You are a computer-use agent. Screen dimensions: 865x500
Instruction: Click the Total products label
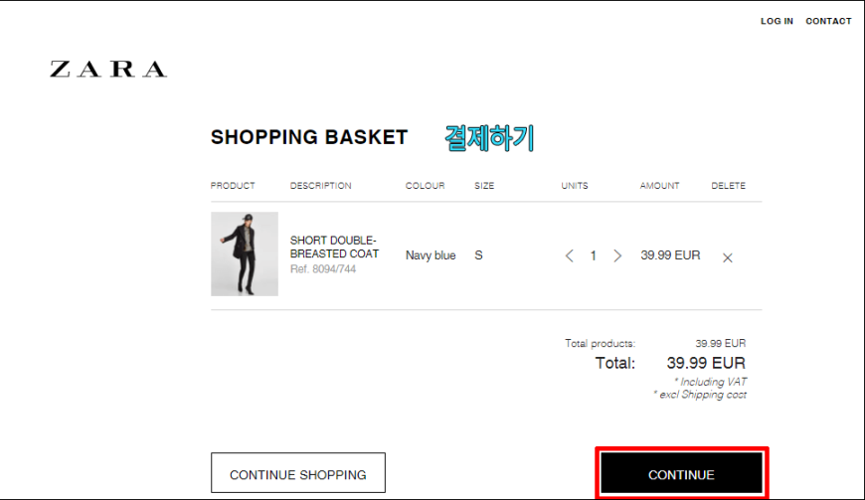[600, 344]
